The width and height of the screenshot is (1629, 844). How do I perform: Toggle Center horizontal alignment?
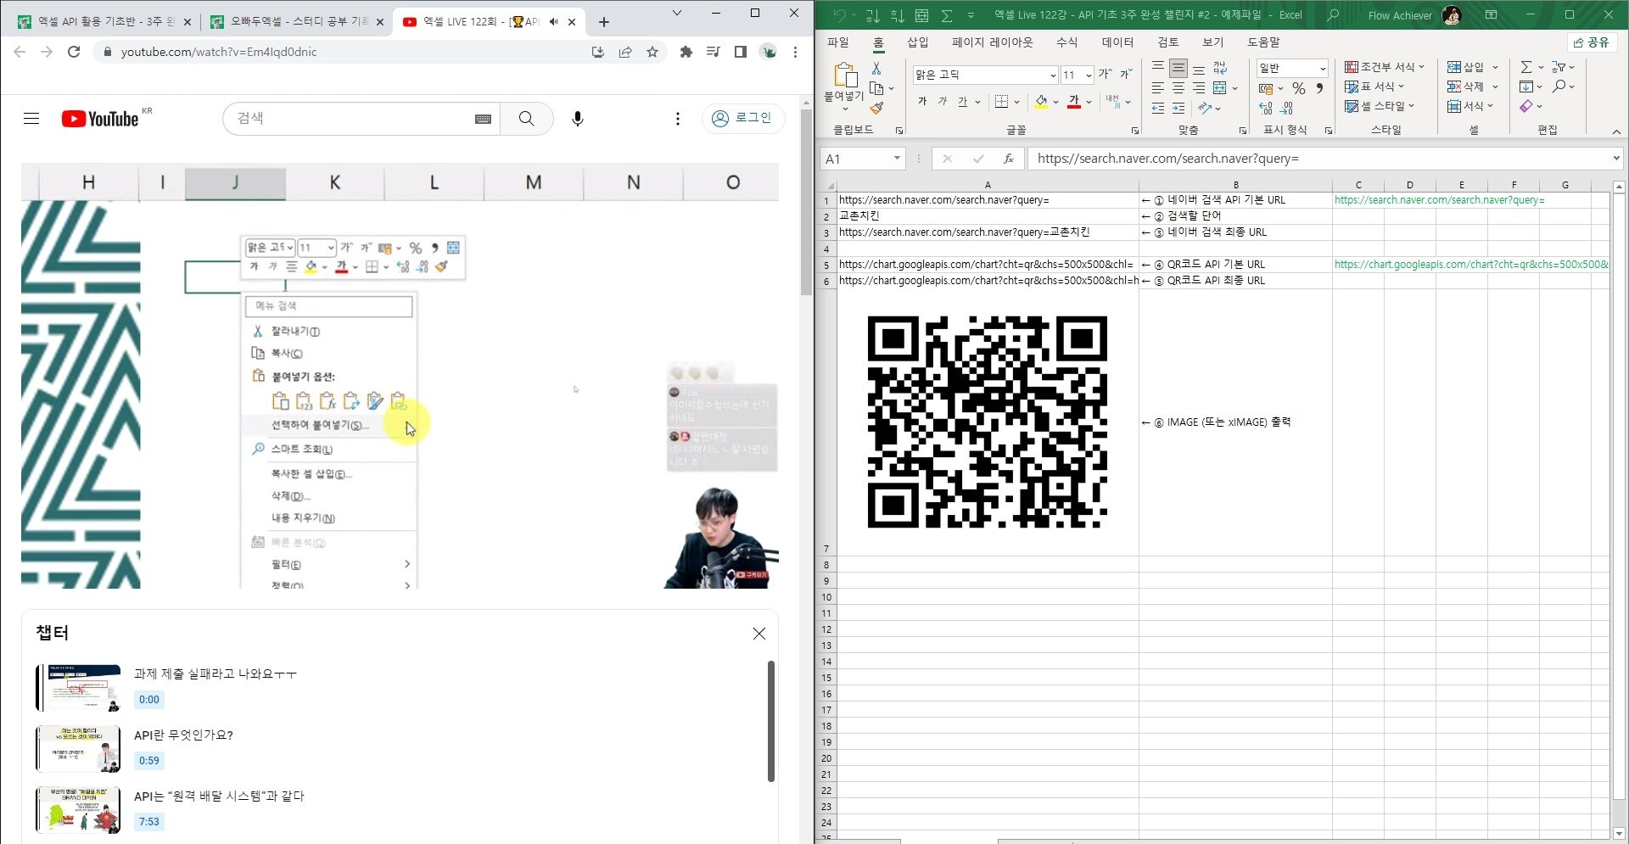1178,88
